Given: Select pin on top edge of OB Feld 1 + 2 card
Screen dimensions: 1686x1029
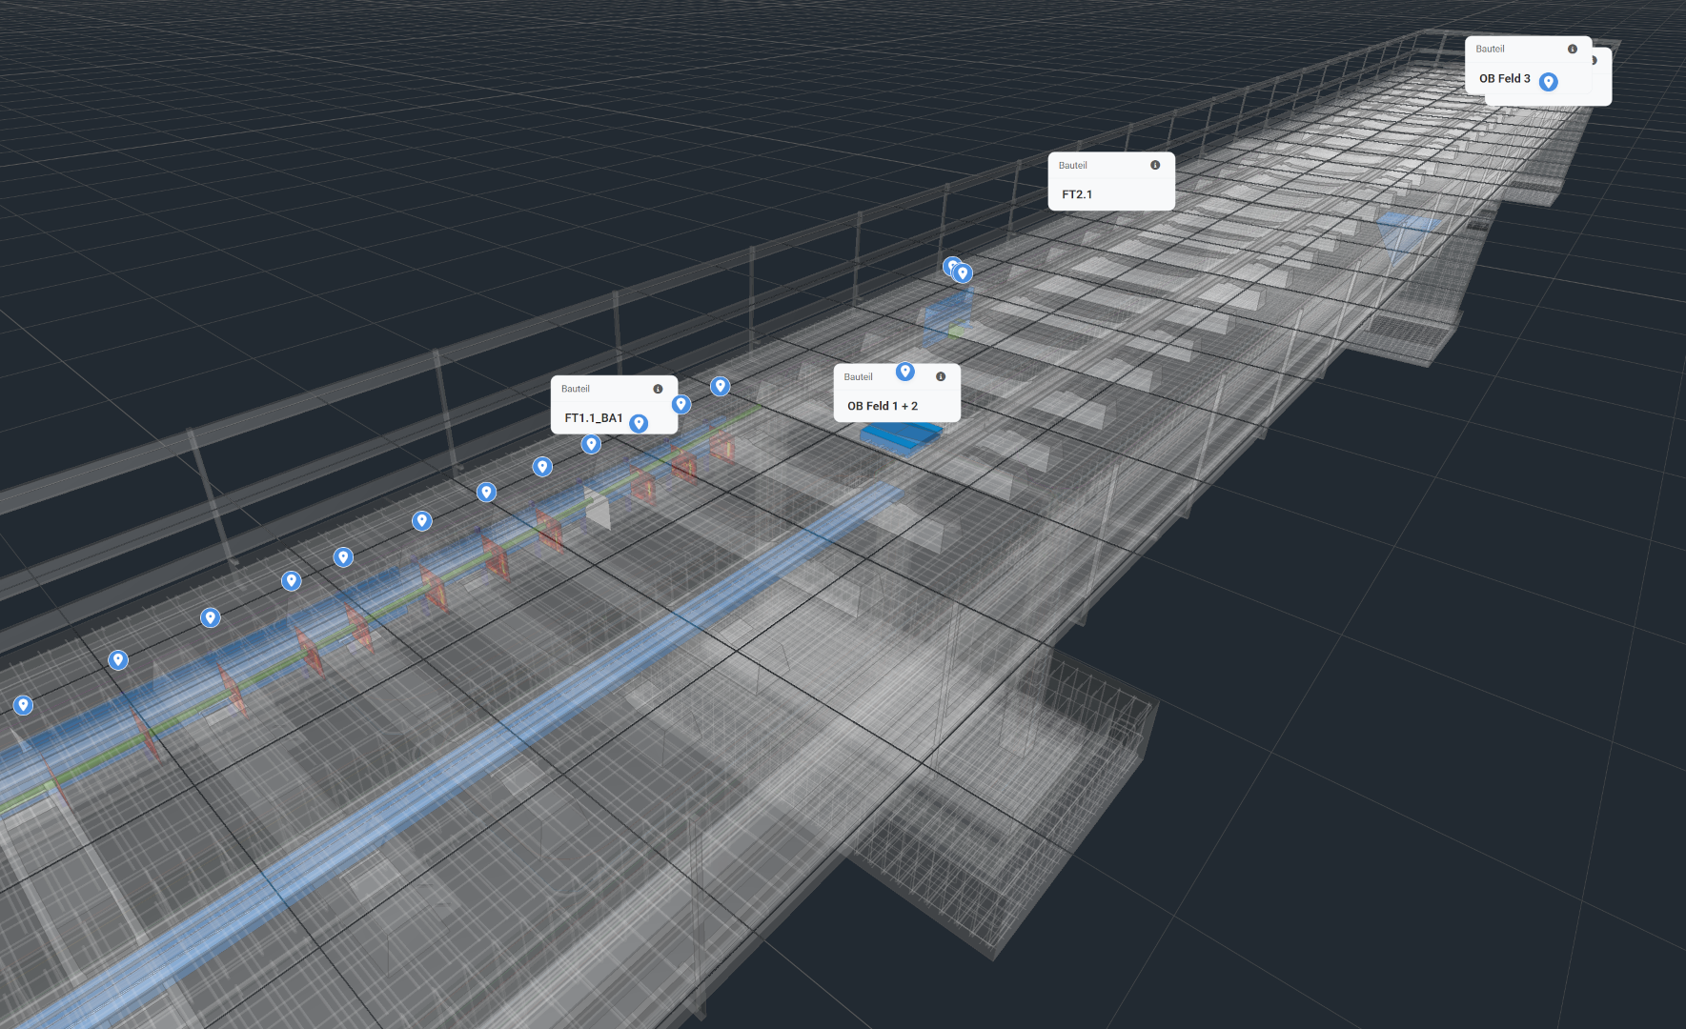Looking at the screenshot, I should coord(905,371).
